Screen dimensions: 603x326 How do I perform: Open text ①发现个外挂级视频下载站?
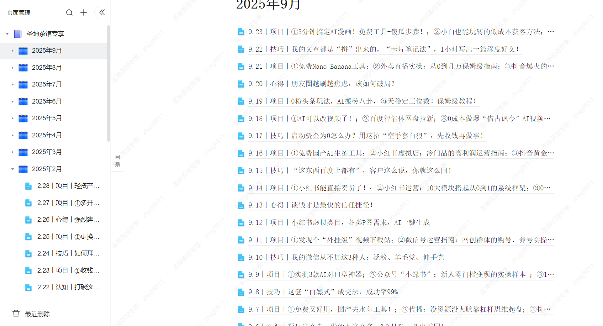[343, 240]
